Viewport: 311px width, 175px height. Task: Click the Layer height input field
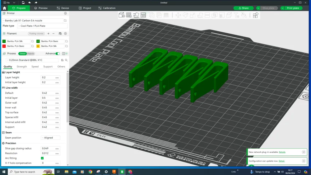(x=48, y=78)
